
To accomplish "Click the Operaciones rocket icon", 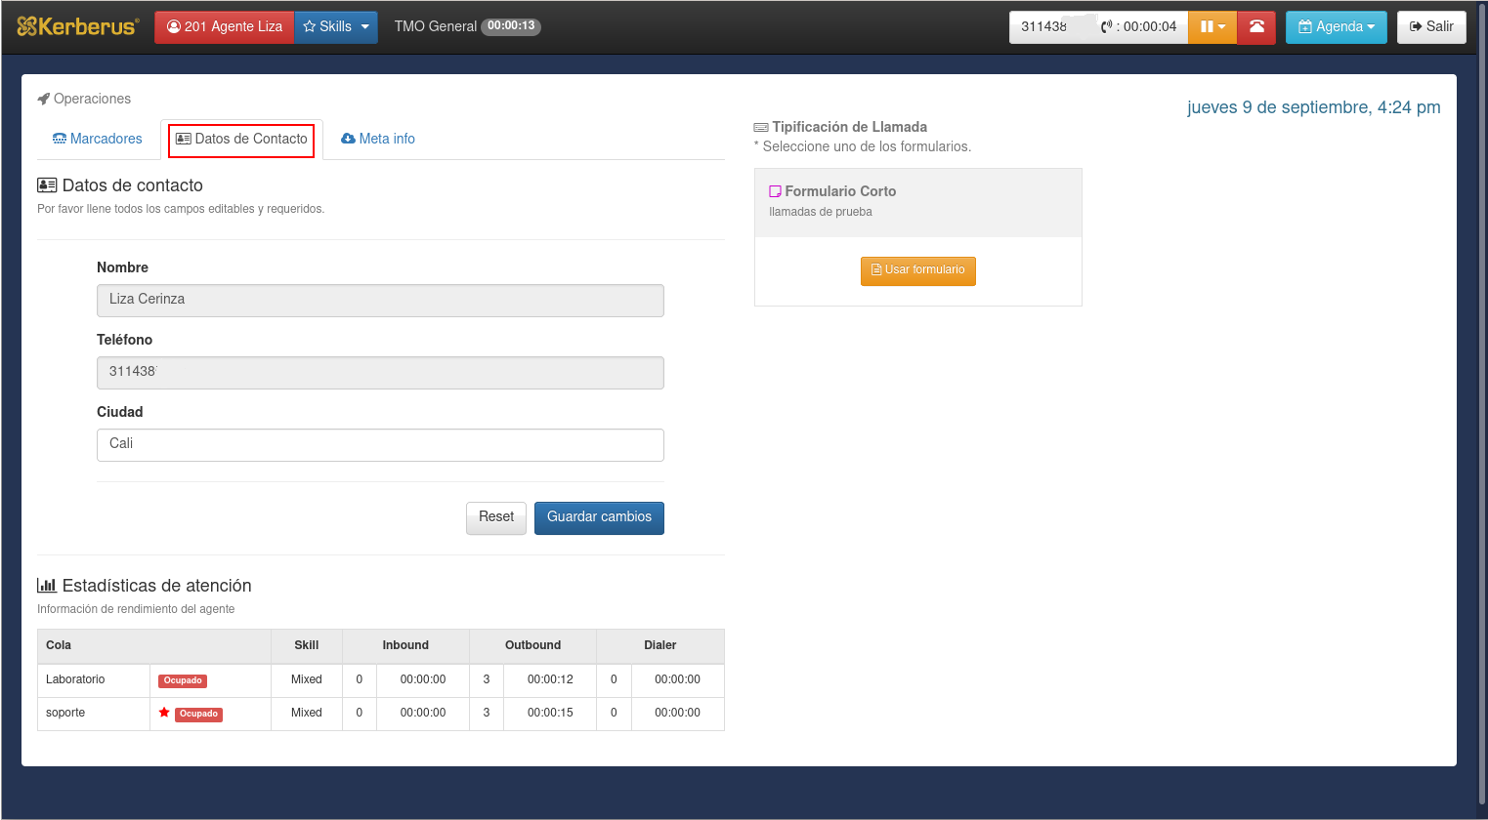I will tap(43, 99).
